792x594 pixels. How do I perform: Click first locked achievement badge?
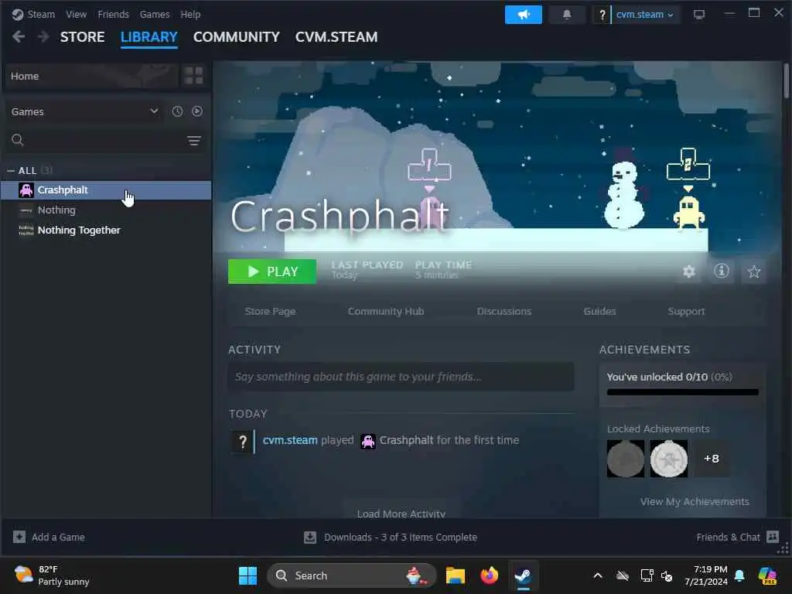pos(625,459)
